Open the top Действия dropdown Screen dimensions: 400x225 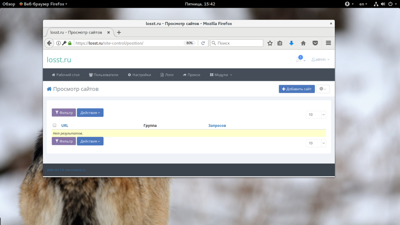90,112
